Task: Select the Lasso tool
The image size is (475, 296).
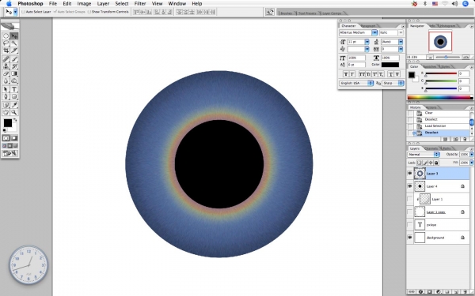Action: (6, 43)
